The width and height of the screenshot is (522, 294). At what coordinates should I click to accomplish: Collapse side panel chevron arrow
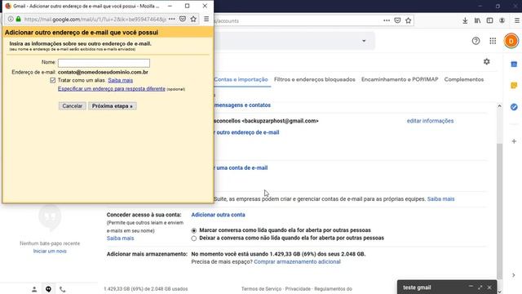(x=514, y=275)
